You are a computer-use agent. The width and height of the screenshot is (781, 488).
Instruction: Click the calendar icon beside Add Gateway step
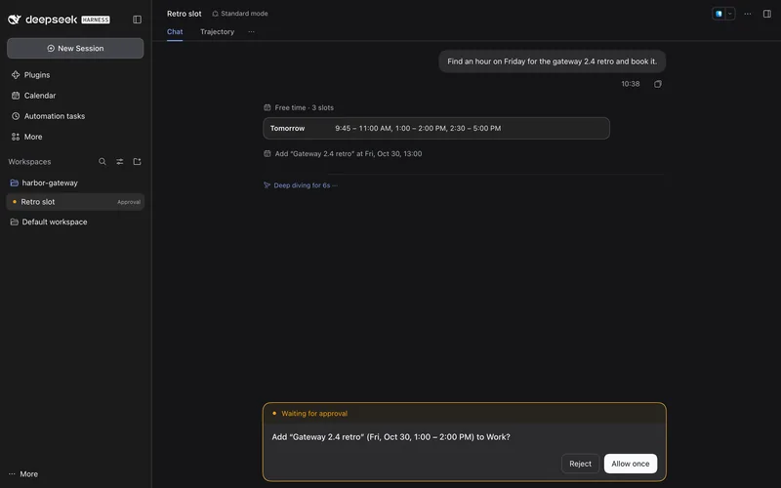tap(267, 154)
